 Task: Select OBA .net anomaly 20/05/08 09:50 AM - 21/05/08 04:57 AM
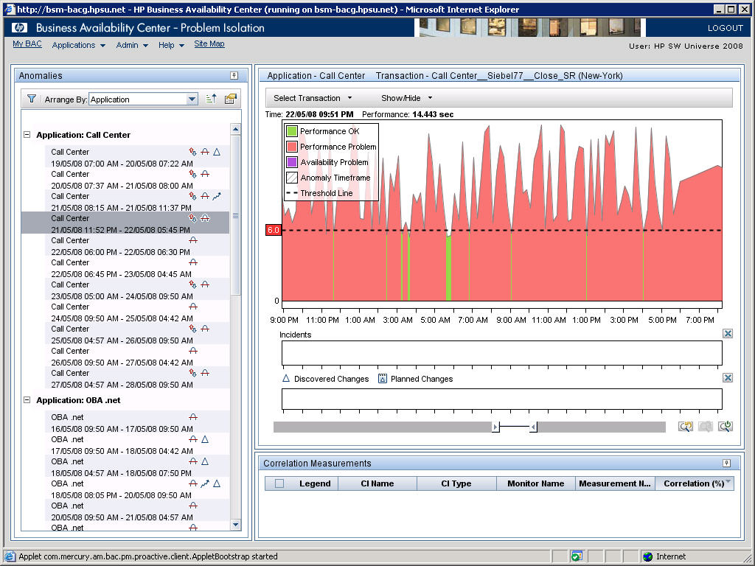pos(137,511)
